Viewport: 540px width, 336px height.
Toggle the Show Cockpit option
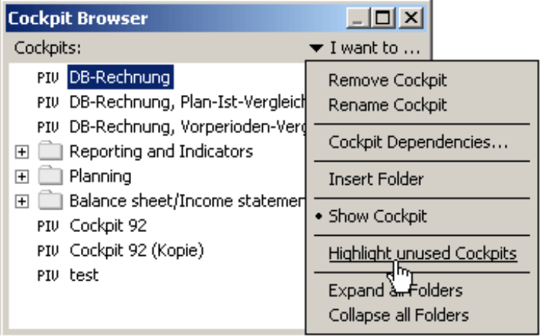tap(377, 216)
